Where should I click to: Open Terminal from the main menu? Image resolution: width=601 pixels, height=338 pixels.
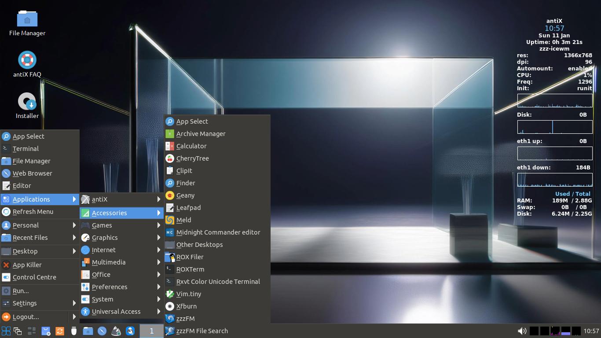[x=25, y=148]
